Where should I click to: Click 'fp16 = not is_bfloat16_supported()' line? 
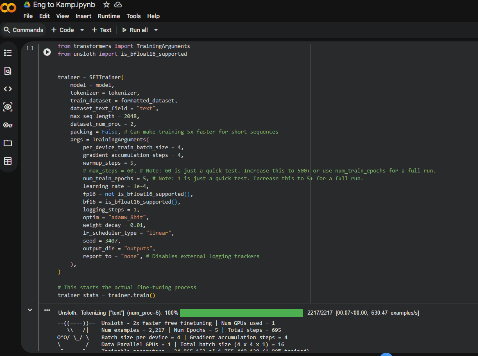pyautogui.click(x=138, y=194)
